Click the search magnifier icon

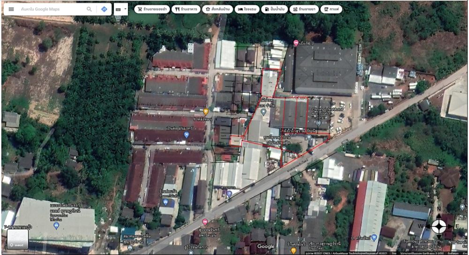point(89,9)
